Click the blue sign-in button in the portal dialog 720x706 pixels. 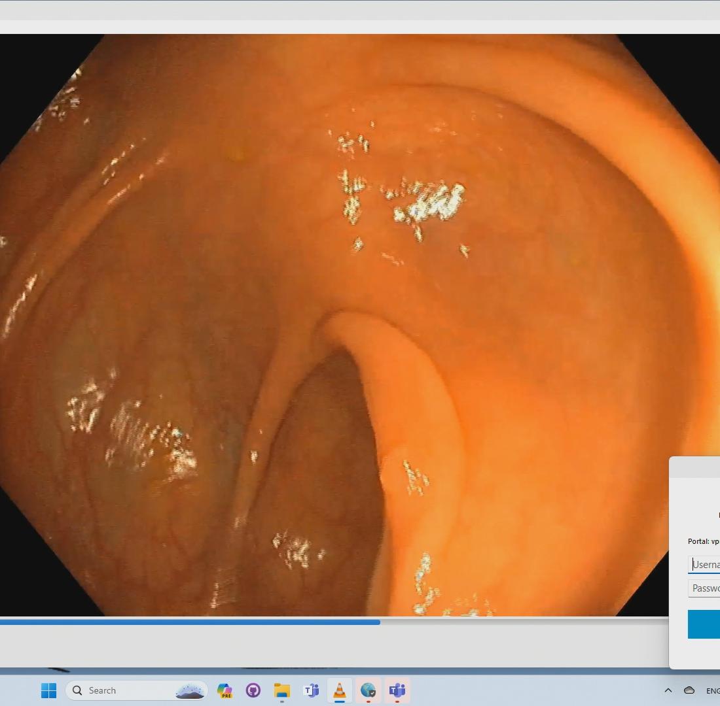(704, 624)
